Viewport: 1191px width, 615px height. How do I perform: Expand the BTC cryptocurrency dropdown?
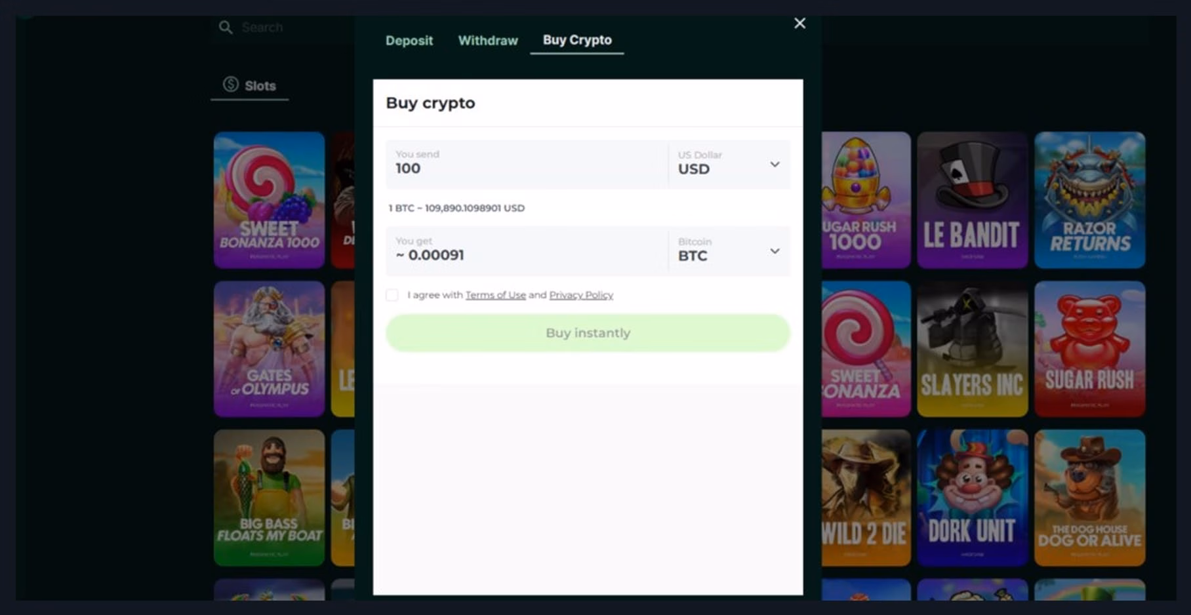[x=774, y=251]
